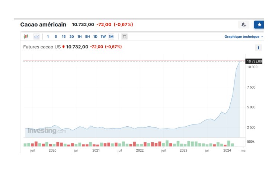Set chart interval to 1M
The width and height of the screenshot is (278, 174).
pyautogui.click(x=111, y=37)
